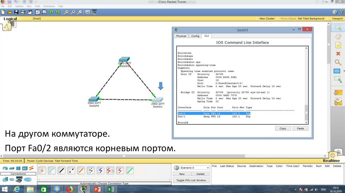The width and height of the screenshot is (345, 193).
Task: Add a Complex PDU envelope
Action: [338, 102]
